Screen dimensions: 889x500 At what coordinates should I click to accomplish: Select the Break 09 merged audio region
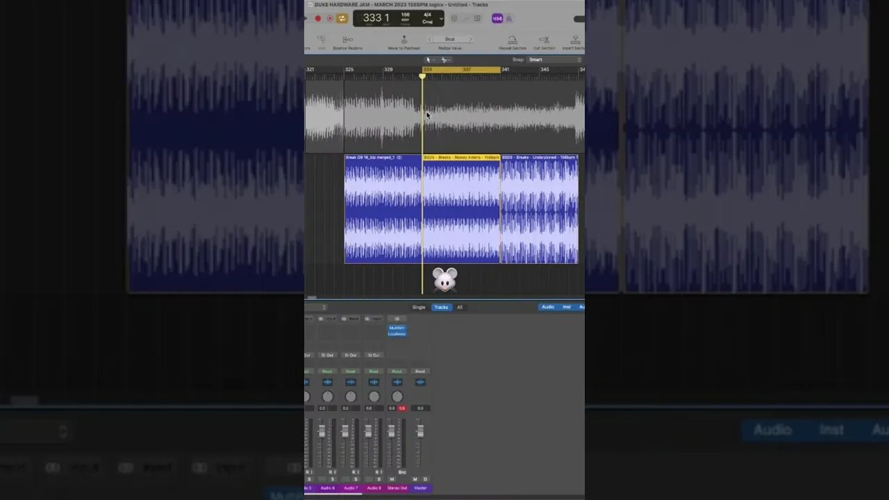(383, 209)
